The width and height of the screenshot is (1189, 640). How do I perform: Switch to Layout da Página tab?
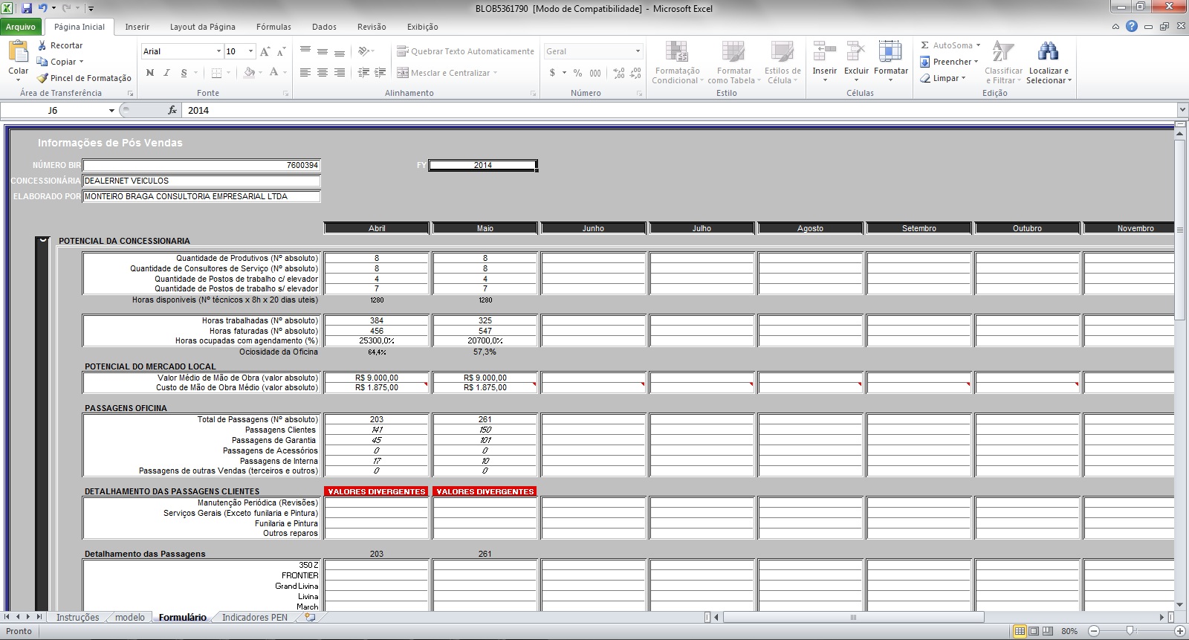203,27
